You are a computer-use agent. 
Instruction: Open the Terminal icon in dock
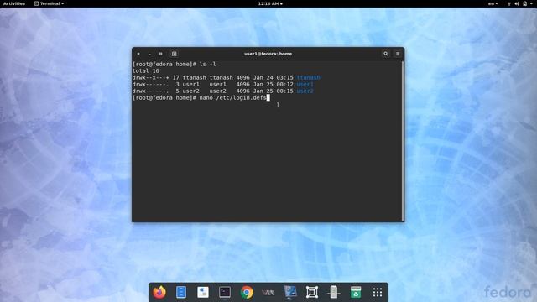pos(225,292)
